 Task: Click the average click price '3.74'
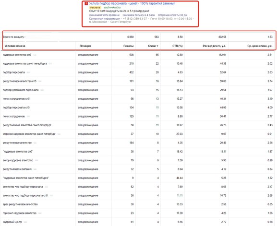coord(270,81)
